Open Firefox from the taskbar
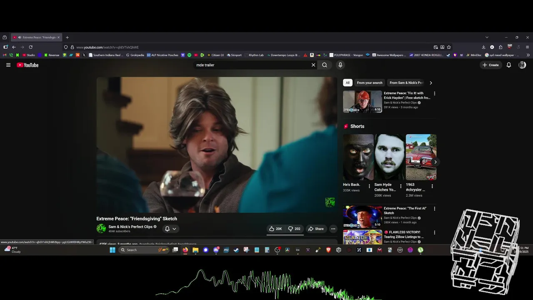 (x=185, y=250)
